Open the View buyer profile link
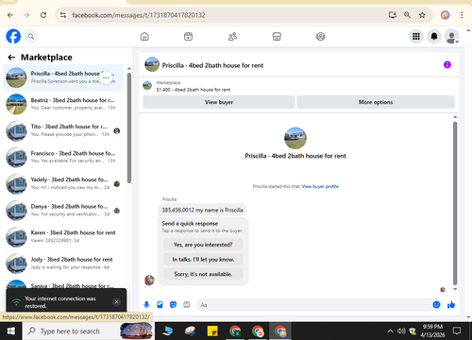Viewport: 472px width, 340px height. tap(320, 186)
